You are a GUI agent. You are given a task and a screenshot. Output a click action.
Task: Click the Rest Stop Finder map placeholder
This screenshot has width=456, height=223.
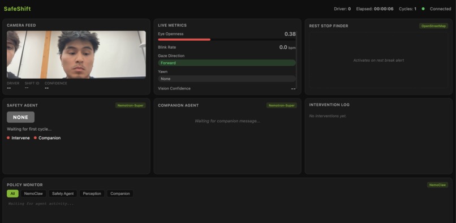pyautogui.click(x=378, y=59)
